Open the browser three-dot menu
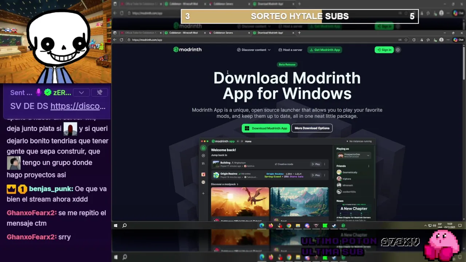 (x=448, y=40)
